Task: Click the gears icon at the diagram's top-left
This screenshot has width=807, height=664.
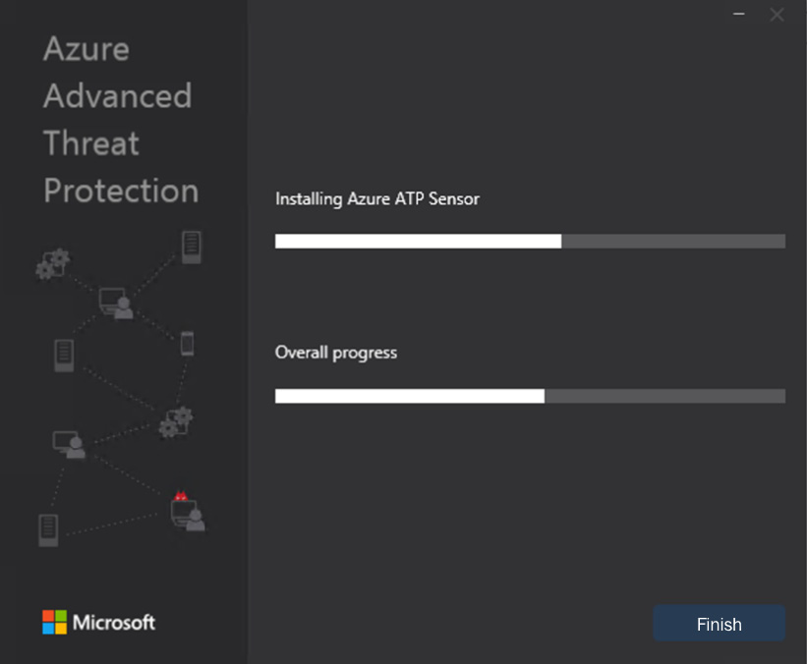Action: coord(52,263)
